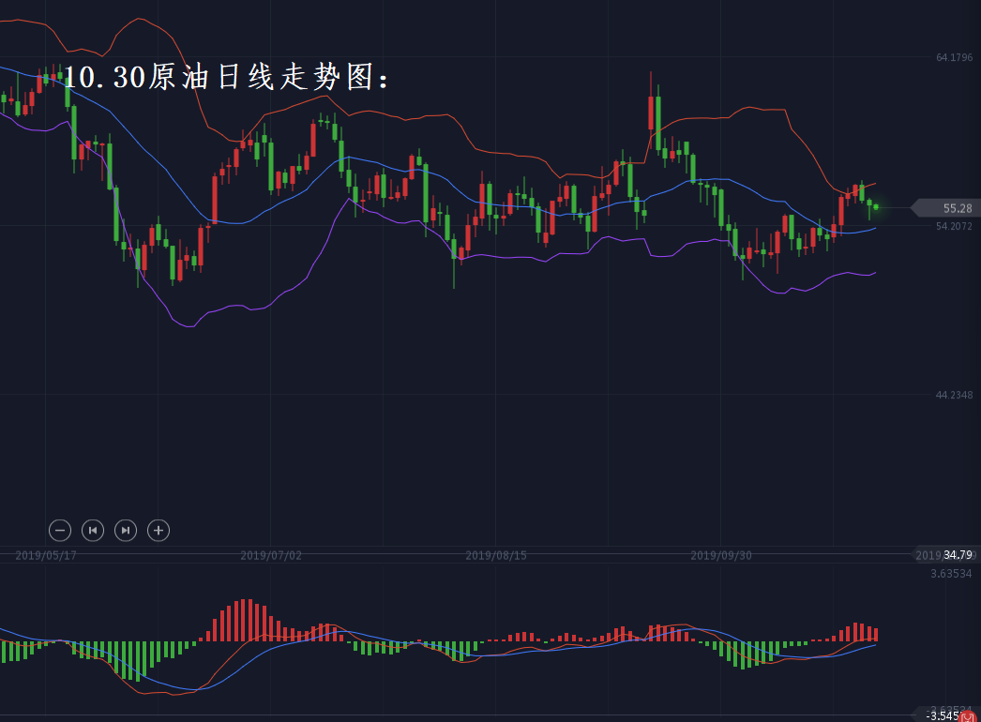This screenshot has height=722, width=981.
Task: Click the tall red spike candle in mid-September
Action: 651,112
